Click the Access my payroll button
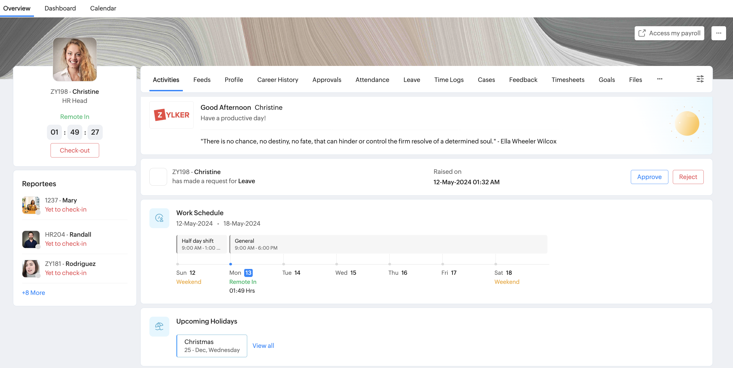Screen dimensions: 733x368 click(669, 33)
